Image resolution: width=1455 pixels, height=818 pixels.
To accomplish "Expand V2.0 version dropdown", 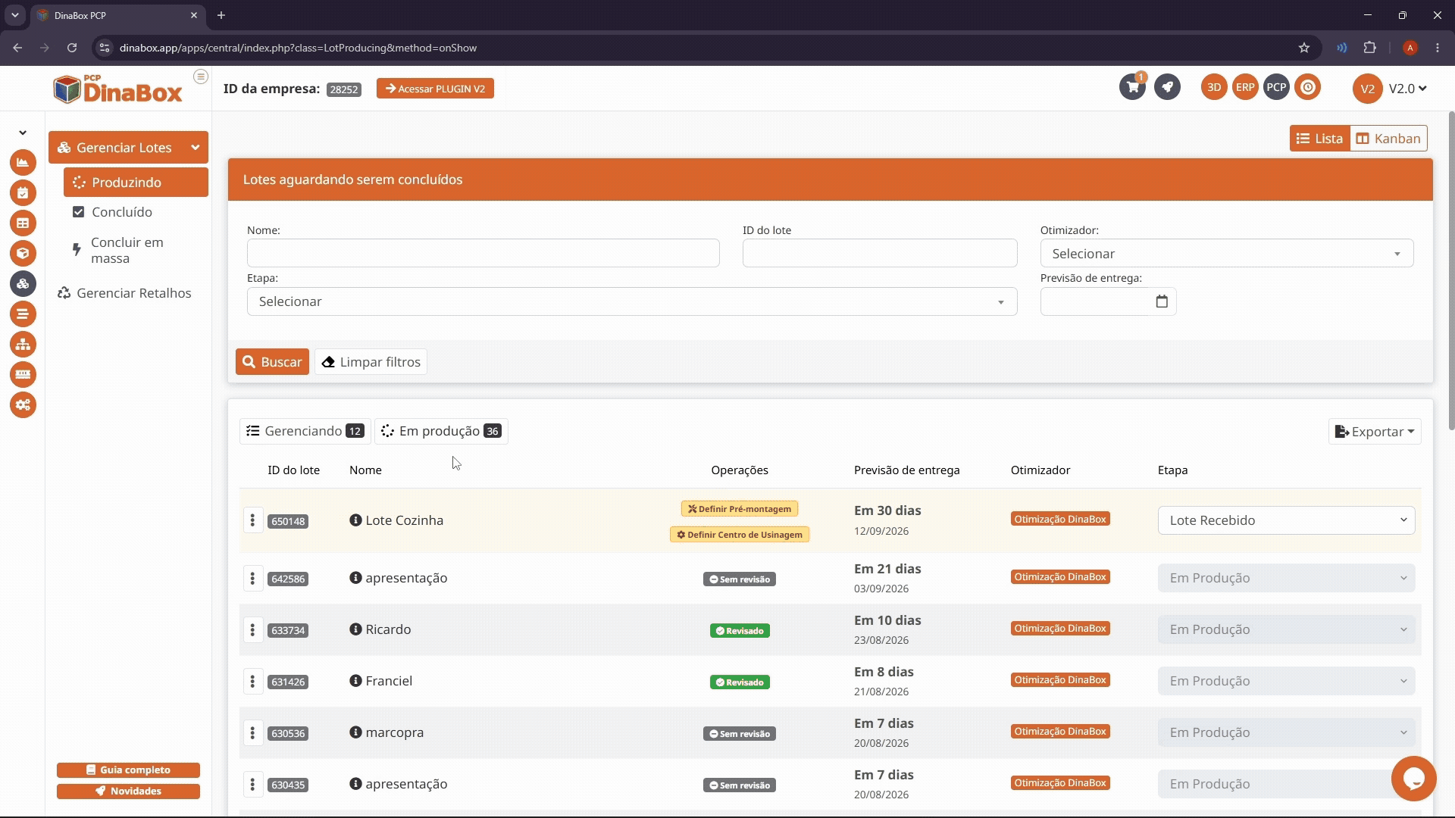I will [1408, 89].
